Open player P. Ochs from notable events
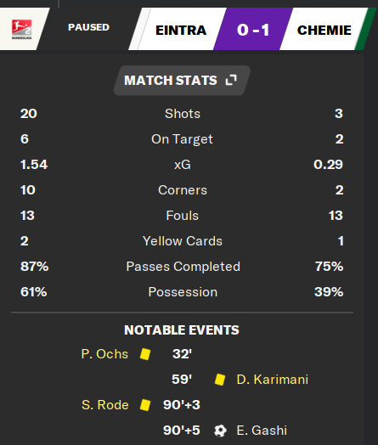 click(104, 354)
